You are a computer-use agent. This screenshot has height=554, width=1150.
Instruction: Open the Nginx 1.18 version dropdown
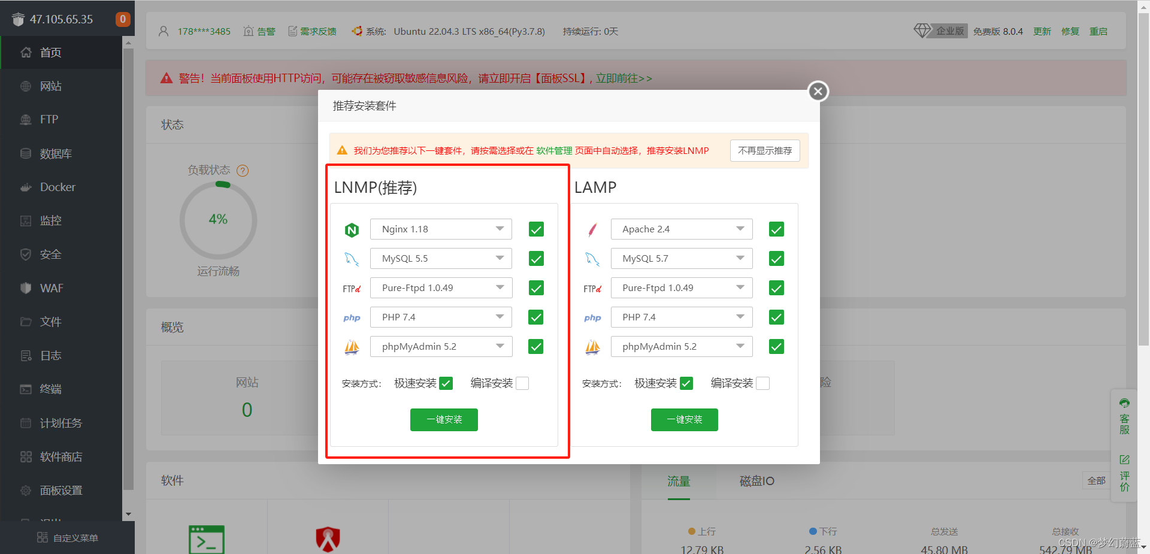point(441,229)
